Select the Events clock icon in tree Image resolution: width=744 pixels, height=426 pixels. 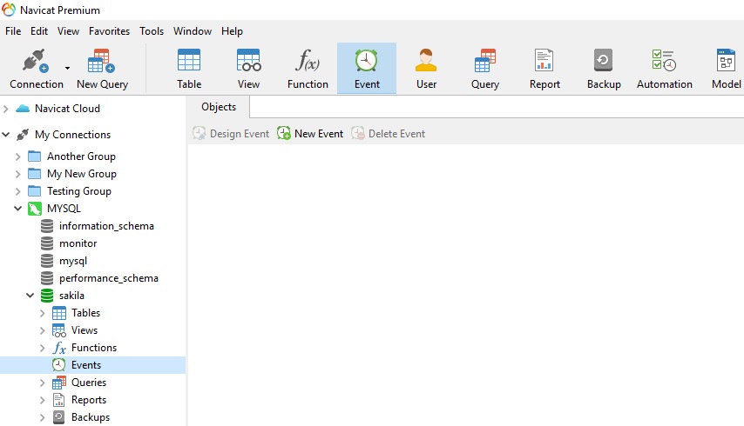tap(59, 365)
